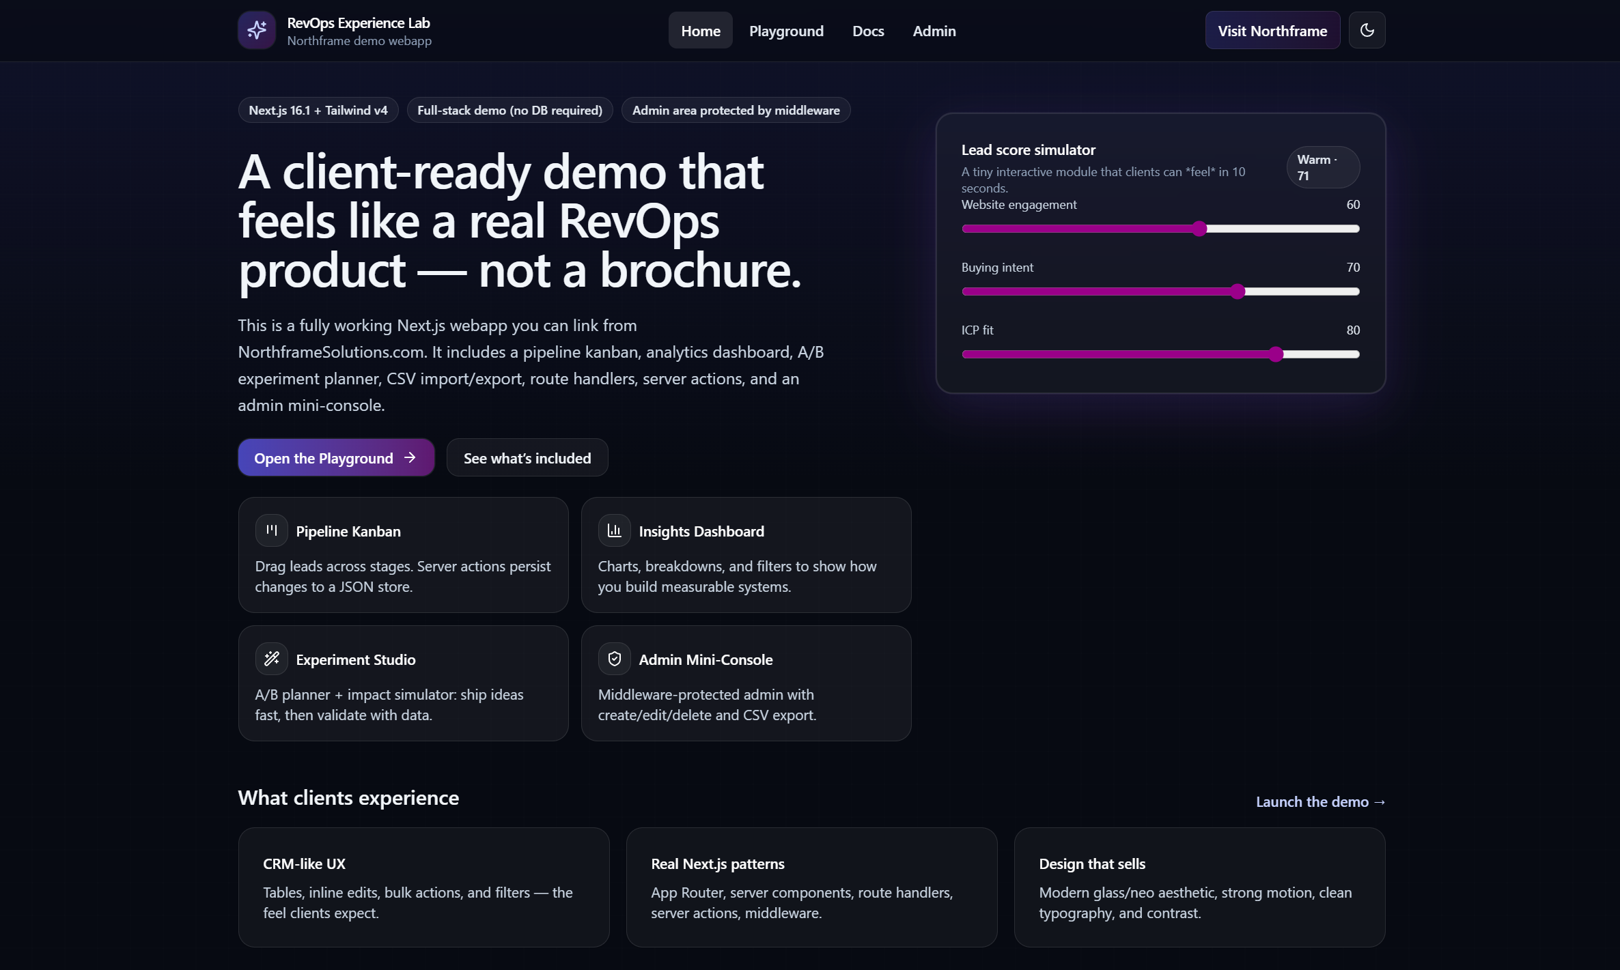The image size is (1620, 970).
Task: Click the sparkle logo icon
Action: [x=256, y=30]
